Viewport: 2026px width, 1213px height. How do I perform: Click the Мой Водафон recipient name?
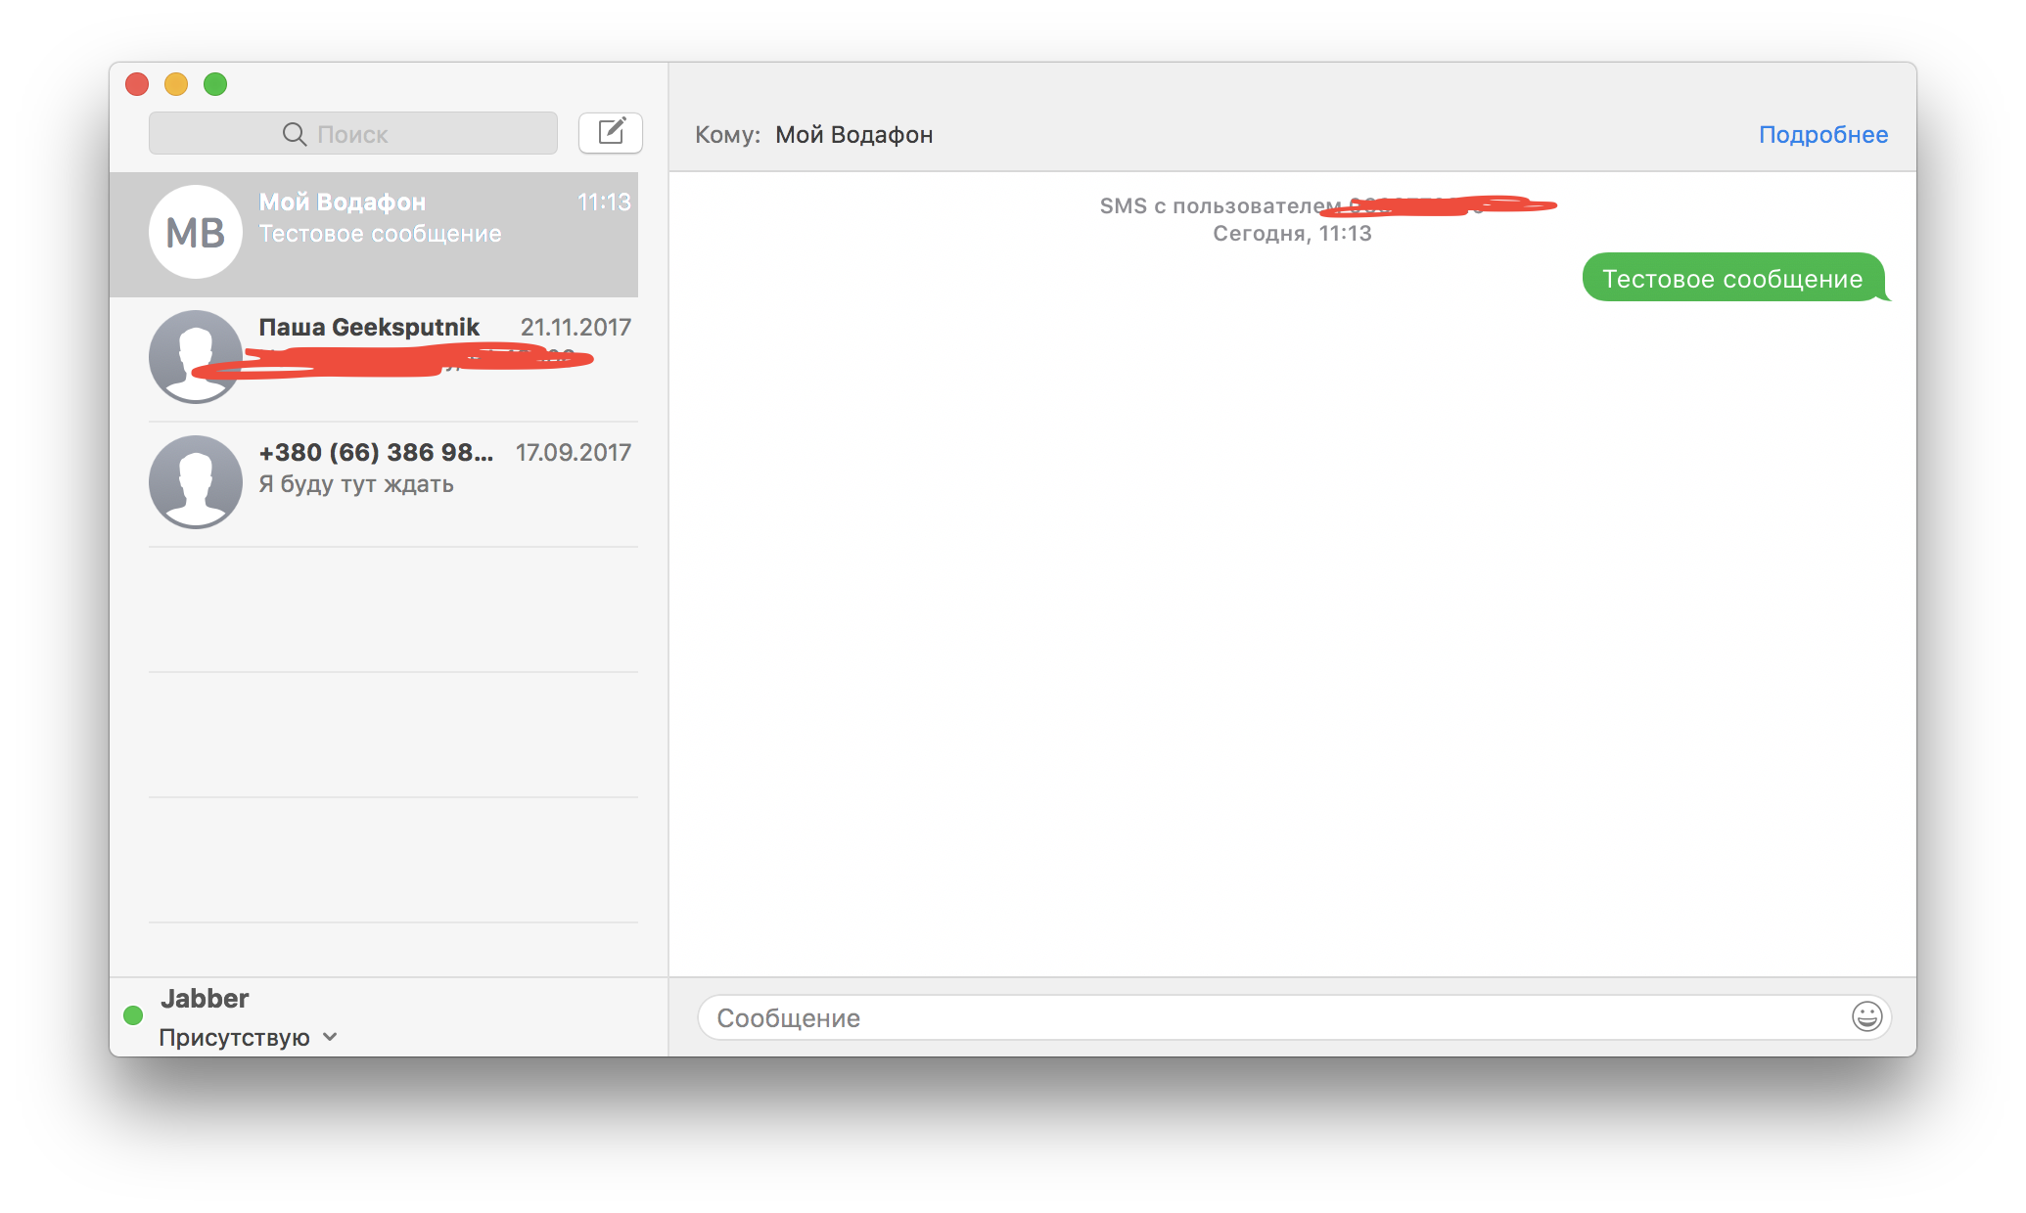coord(853,134)
